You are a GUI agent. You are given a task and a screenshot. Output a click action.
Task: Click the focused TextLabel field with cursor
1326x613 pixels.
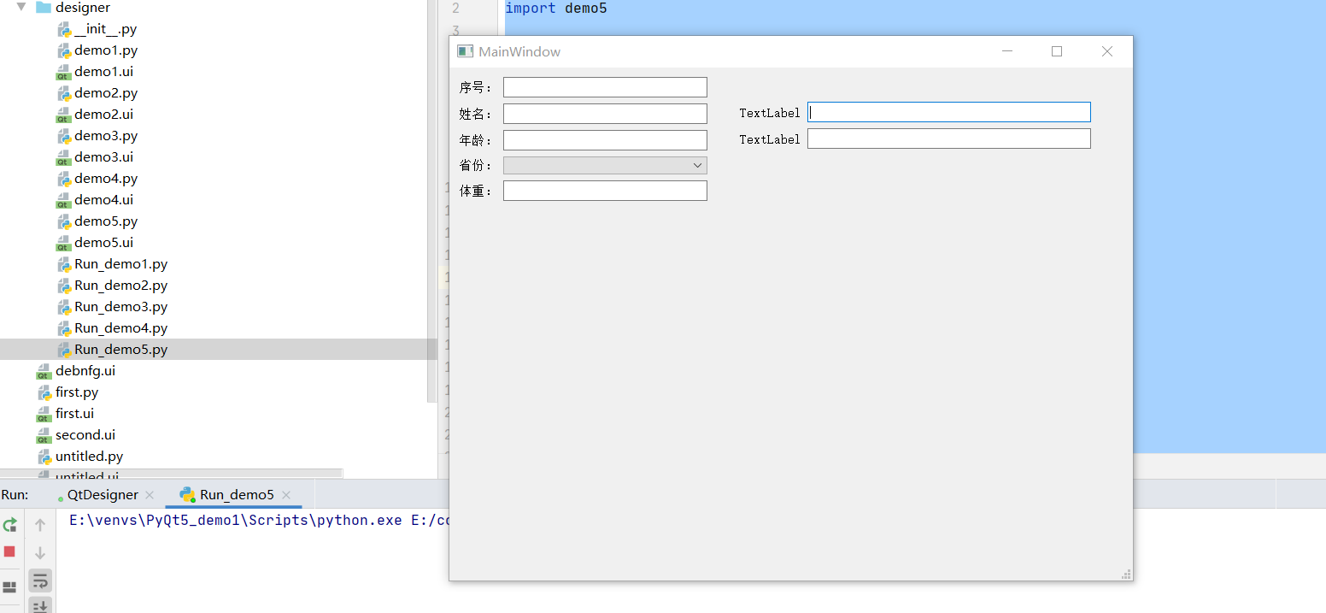pos(949,112)
